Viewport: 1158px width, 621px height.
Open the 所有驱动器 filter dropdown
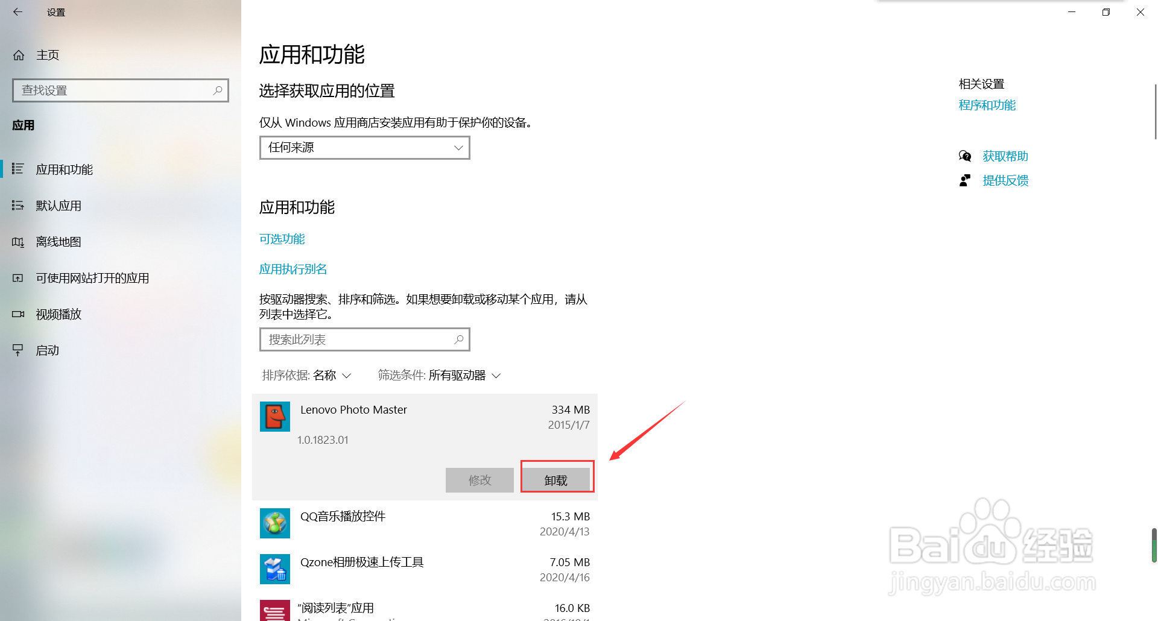tap(464, 375)
